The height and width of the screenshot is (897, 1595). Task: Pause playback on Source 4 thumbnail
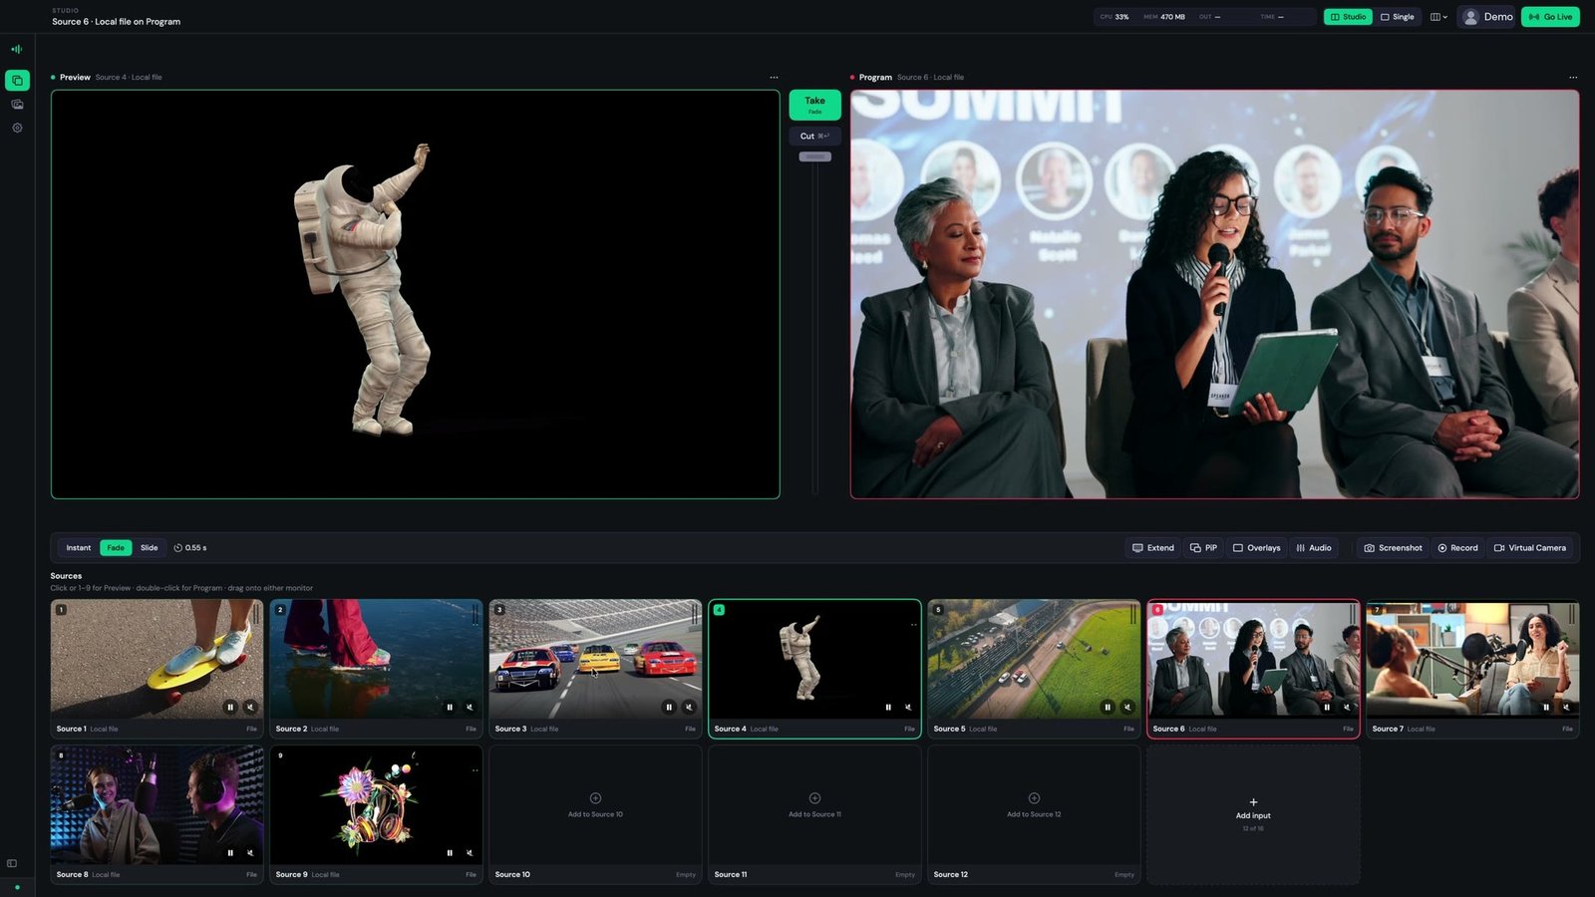[888, 708]
